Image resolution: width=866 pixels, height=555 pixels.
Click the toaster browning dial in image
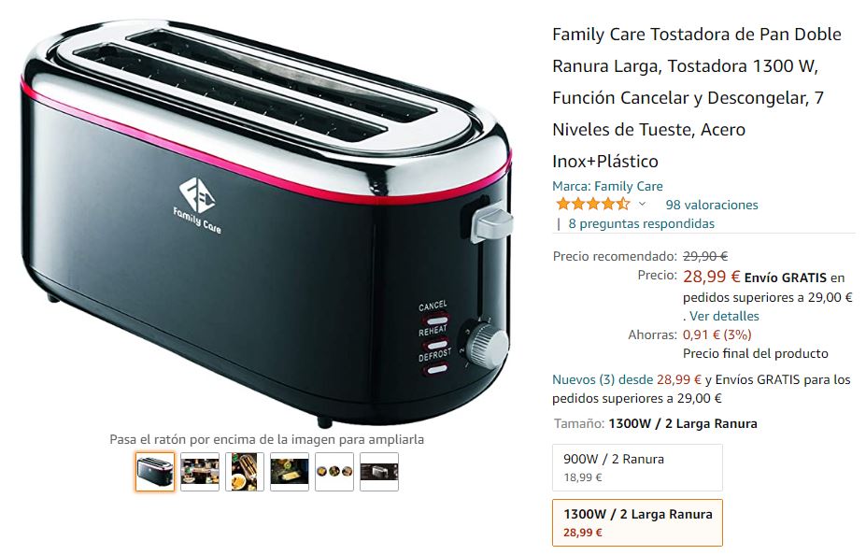488,344
